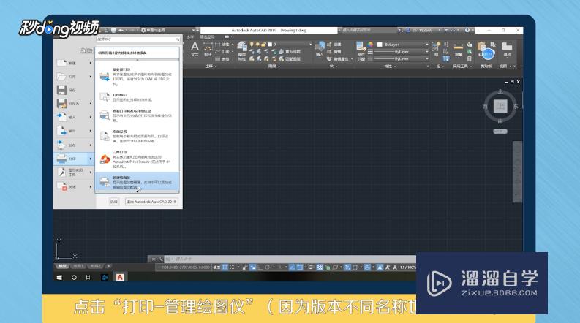Show open documents icon in application menu

[89, 50]
